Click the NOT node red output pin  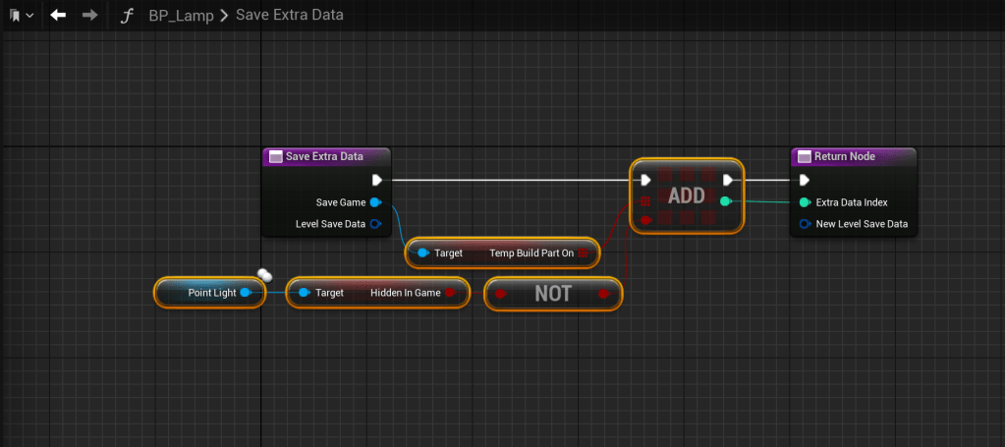tap(604, 293)
